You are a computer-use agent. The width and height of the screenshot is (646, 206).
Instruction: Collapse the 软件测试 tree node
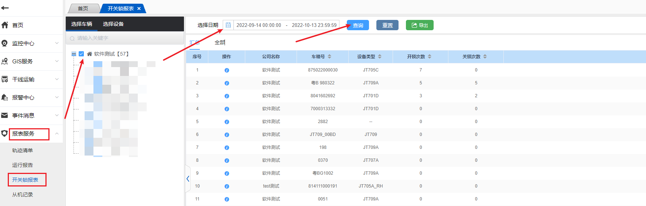click(74, 54)
